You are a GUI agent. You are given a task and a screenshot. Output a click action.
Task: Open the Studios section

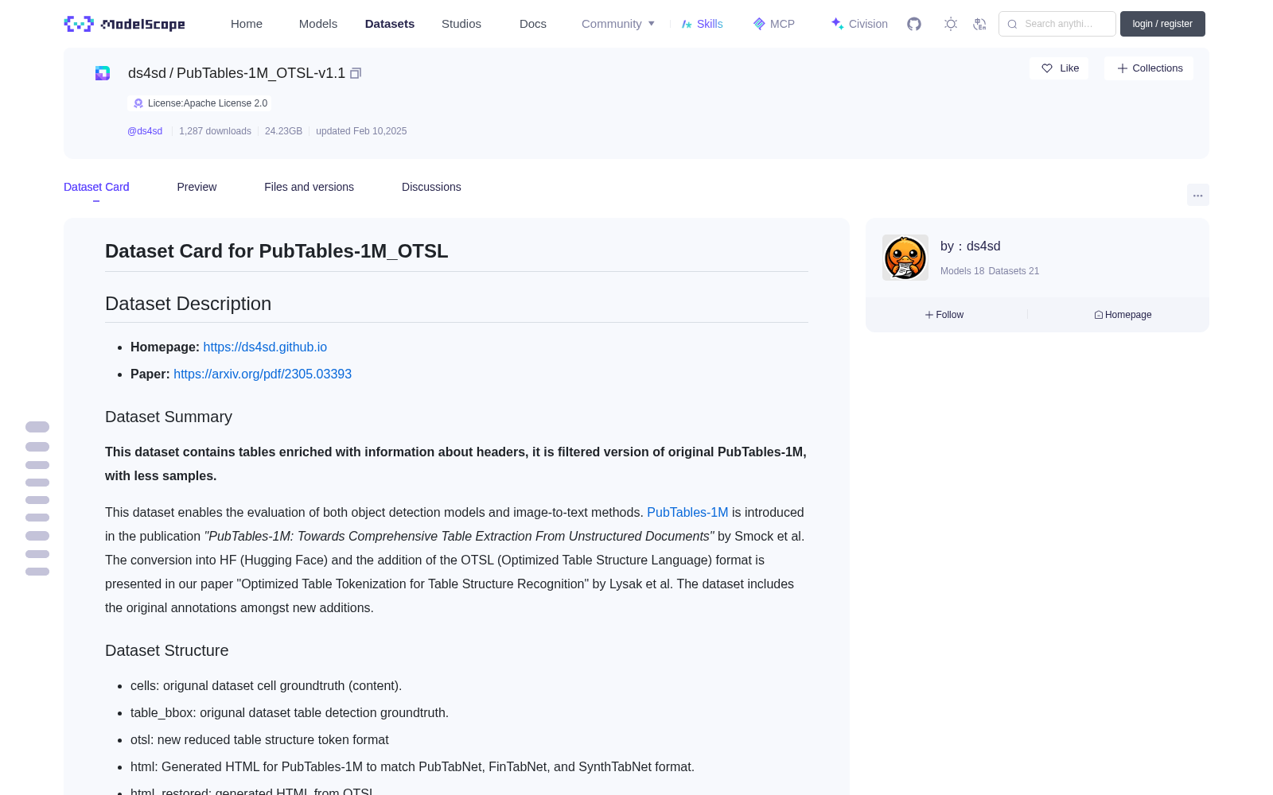pyautogui.click(x=461, y=24)
